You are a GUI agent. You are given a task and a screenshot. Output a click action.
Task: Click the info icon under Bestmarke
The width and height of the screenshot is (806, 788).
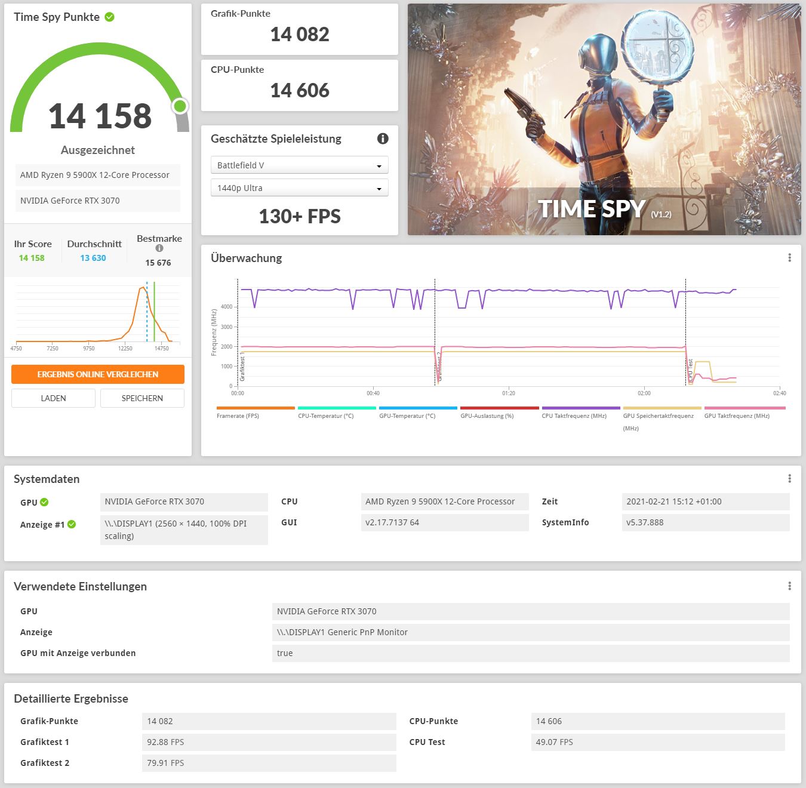tap(159, 248)
